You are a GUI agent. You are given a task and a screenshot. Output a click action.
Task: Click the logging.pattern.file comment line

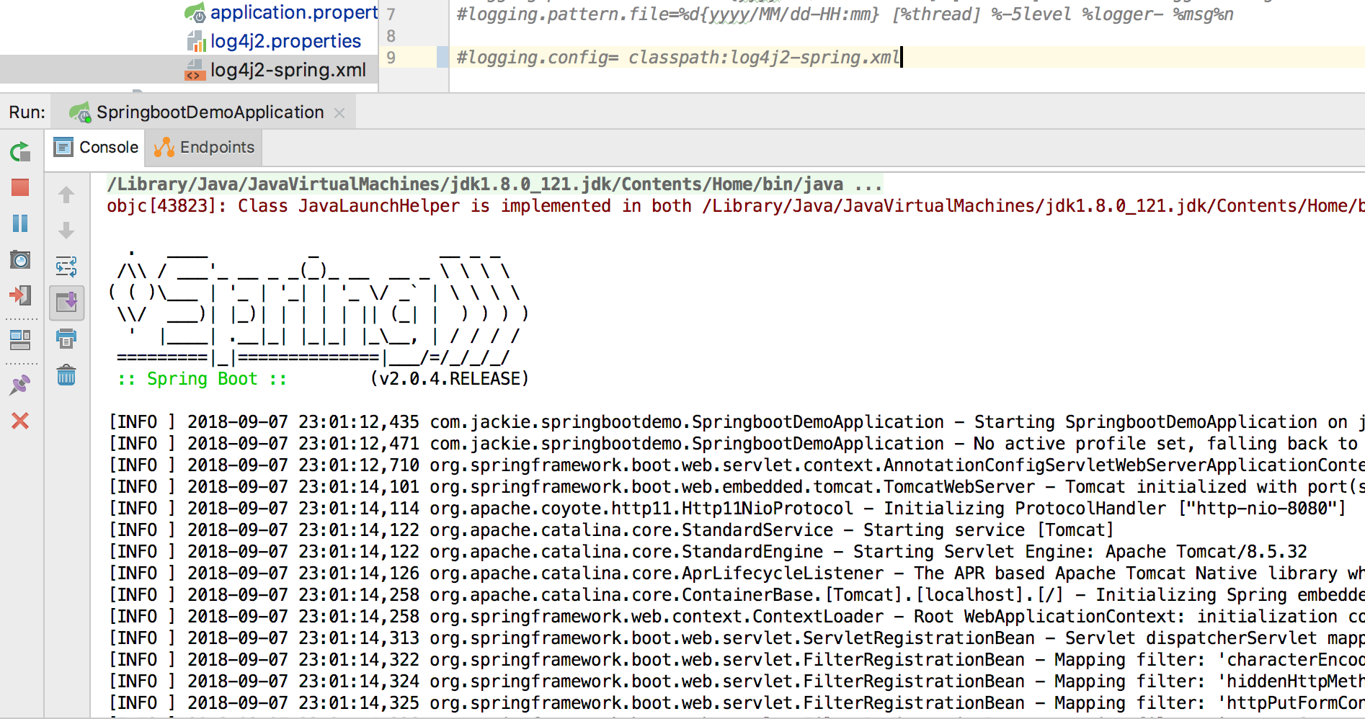coord(845,14)
